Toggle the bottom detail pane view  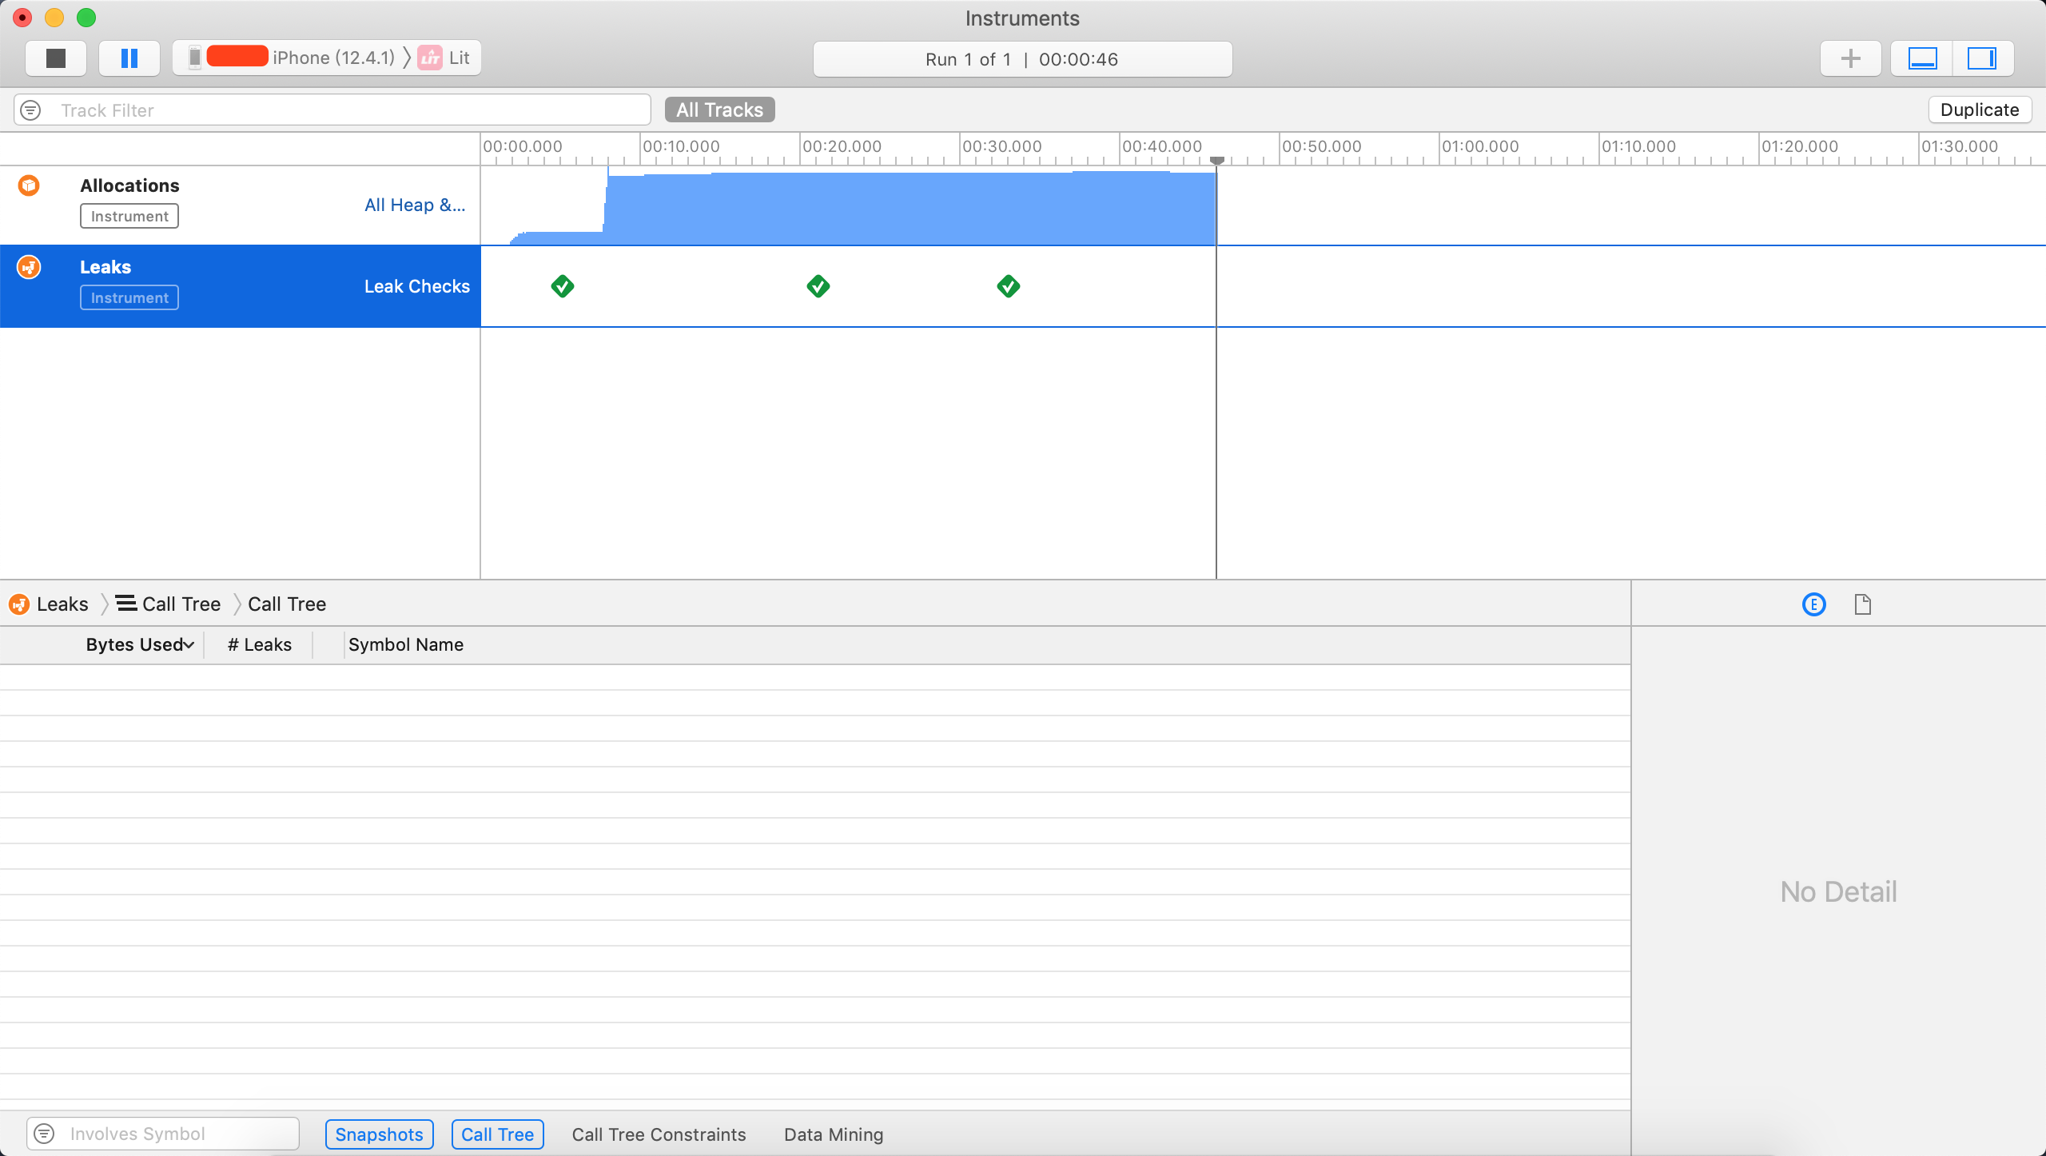pos(1922,58)
